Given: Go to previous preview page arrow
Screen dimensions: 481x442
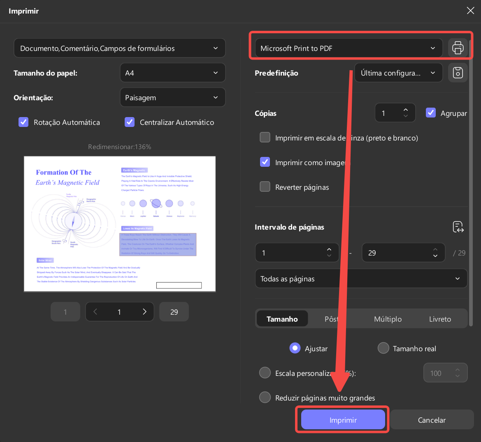Looking at the screenshot, I should (95, 312).
